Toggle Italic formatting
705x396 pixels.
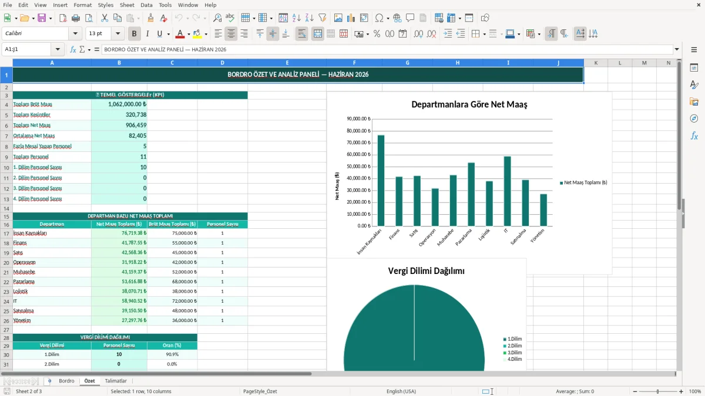pyautogui.click(x=147, y=34)
